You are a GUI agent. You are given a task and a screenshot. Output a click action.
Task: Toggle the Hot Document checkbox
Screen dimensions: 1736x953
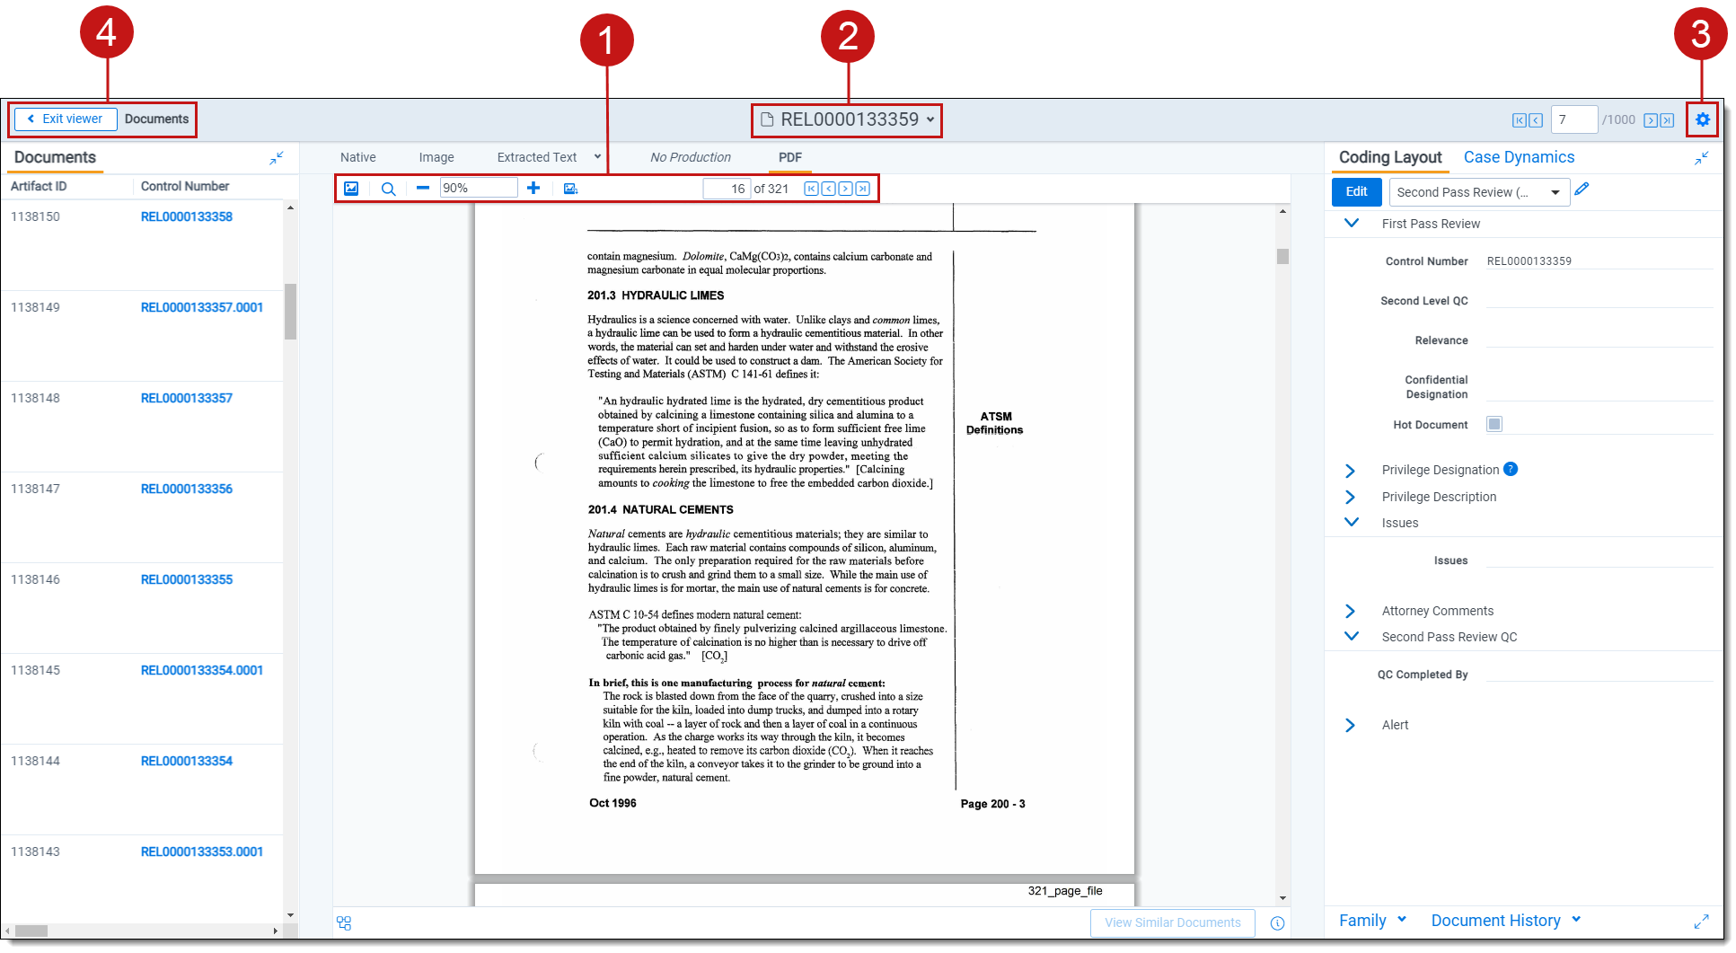coord(1494,424)
